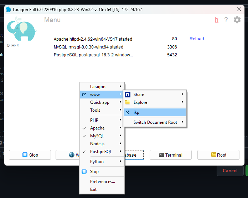The image size is (248, 198).
Task: Toggle the PostgreSQL checkmark in menu
Action: (x=84, y=152)
